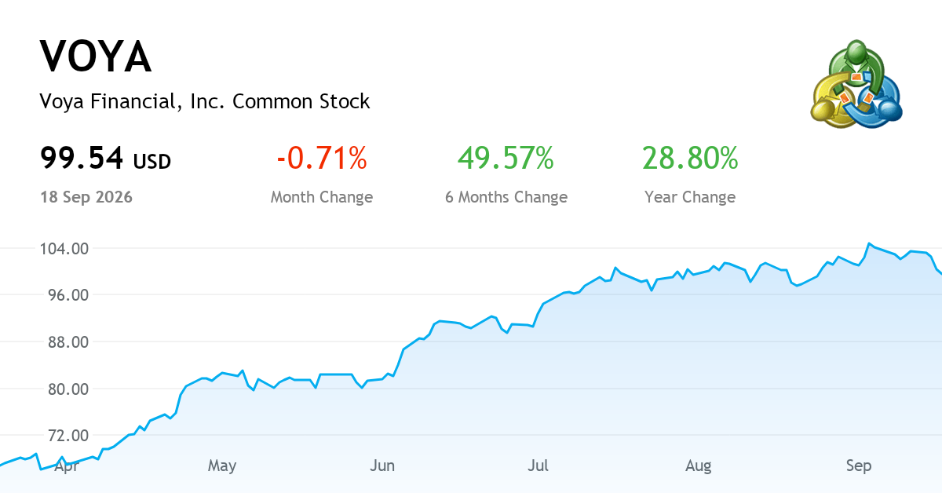The width and height of the screenshot is (942, 493).
Task: Open Voya Financial, Inc. Common Stock name
Action: [x=205, y=101]
